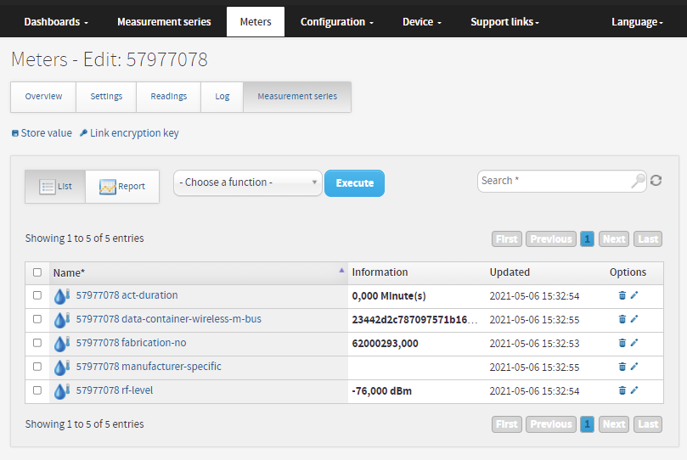Viewport: 687px width, 460px height.
Task: Check the box for manufacturer-specific row
Action: tap(37, 367)
